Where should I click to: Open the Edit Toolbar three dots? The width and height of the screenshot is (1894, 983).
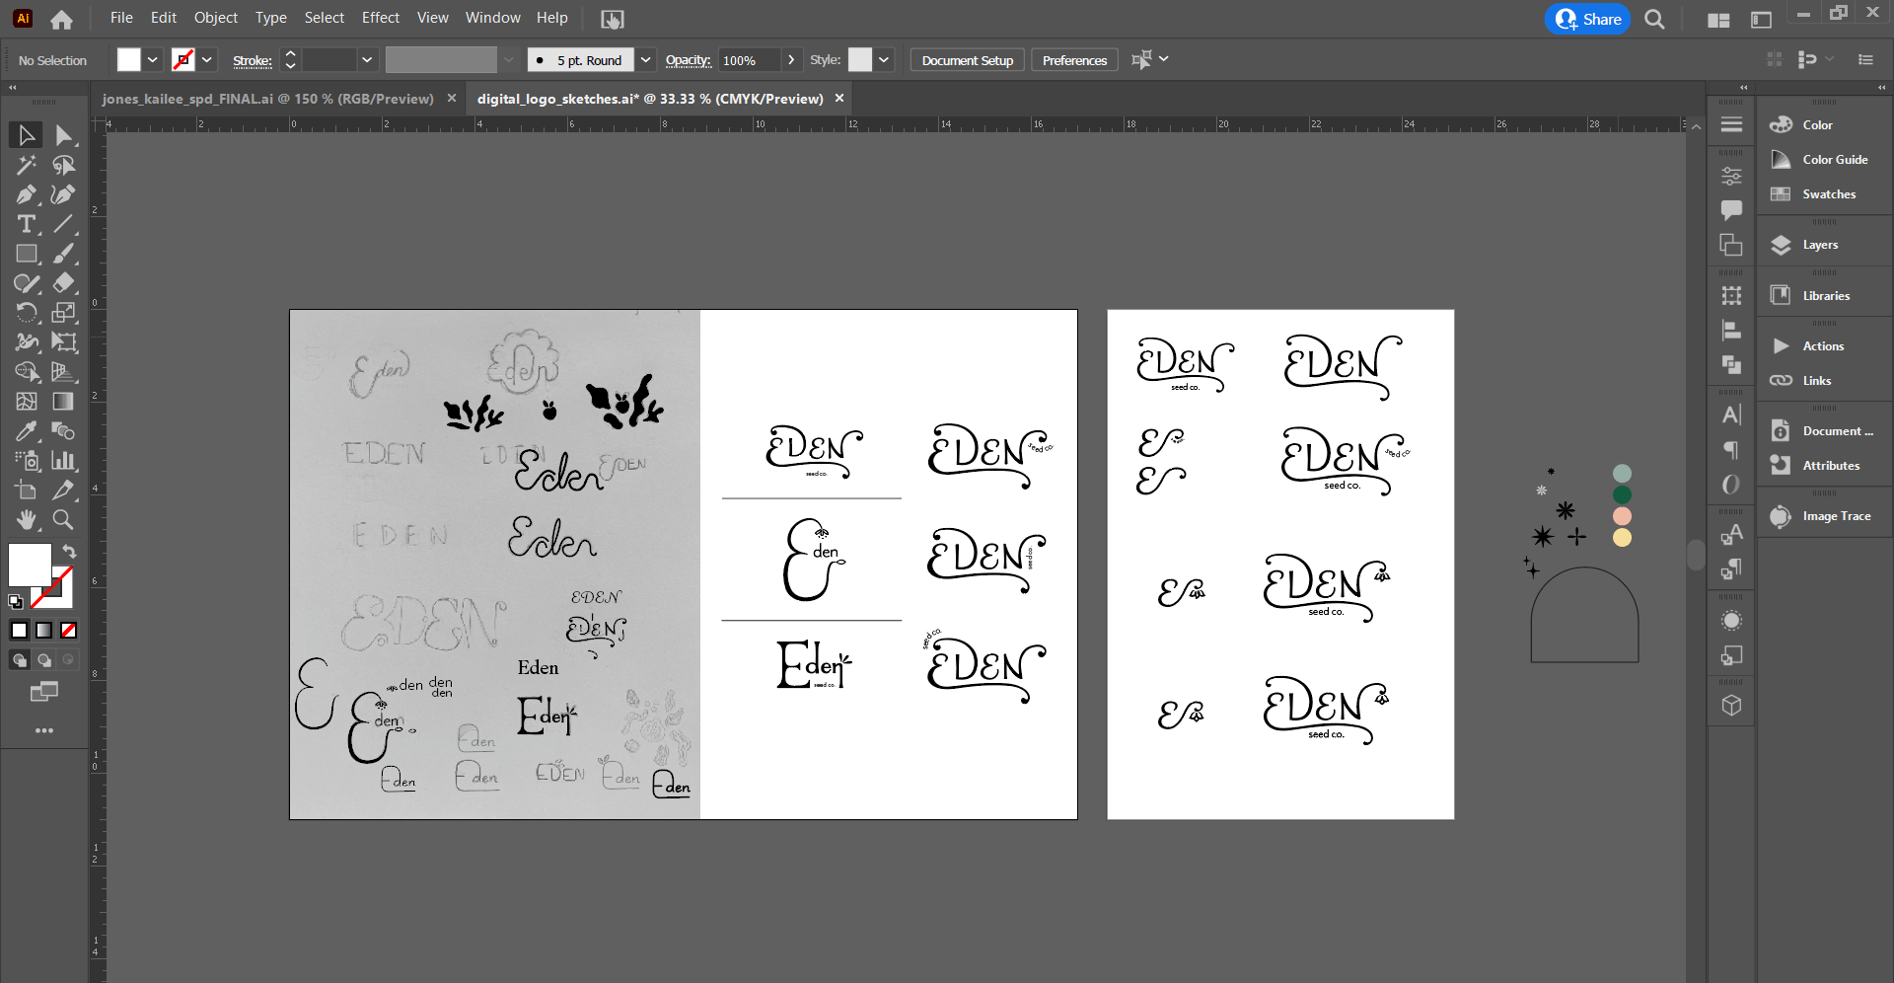44,730
